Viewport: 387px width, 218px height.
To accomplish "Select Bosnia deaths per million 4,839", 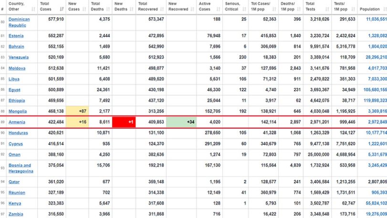I will (x=295, y=165).
